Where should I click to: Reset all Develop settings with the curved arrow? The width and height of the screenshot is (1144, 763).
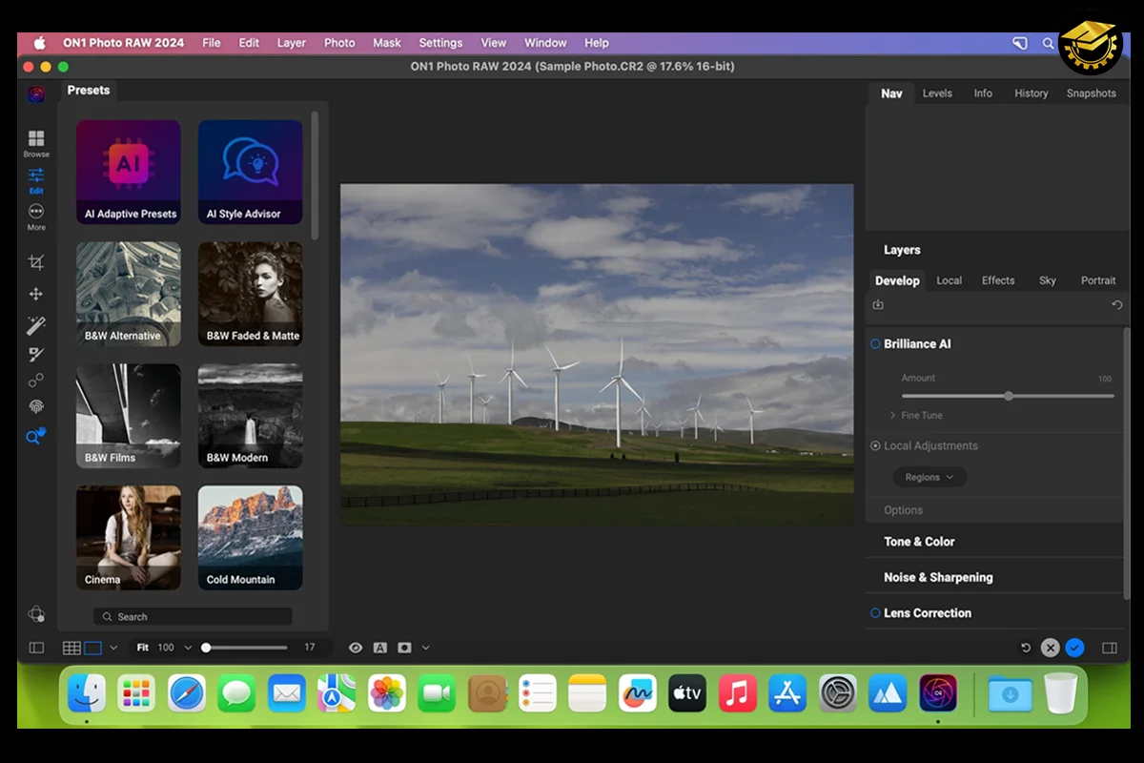(1117, 305)
